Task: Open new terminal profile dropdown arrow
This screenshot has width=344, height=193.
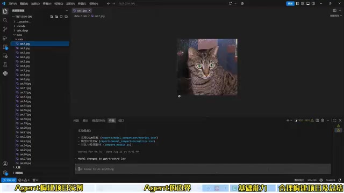Action: (291, 120)
